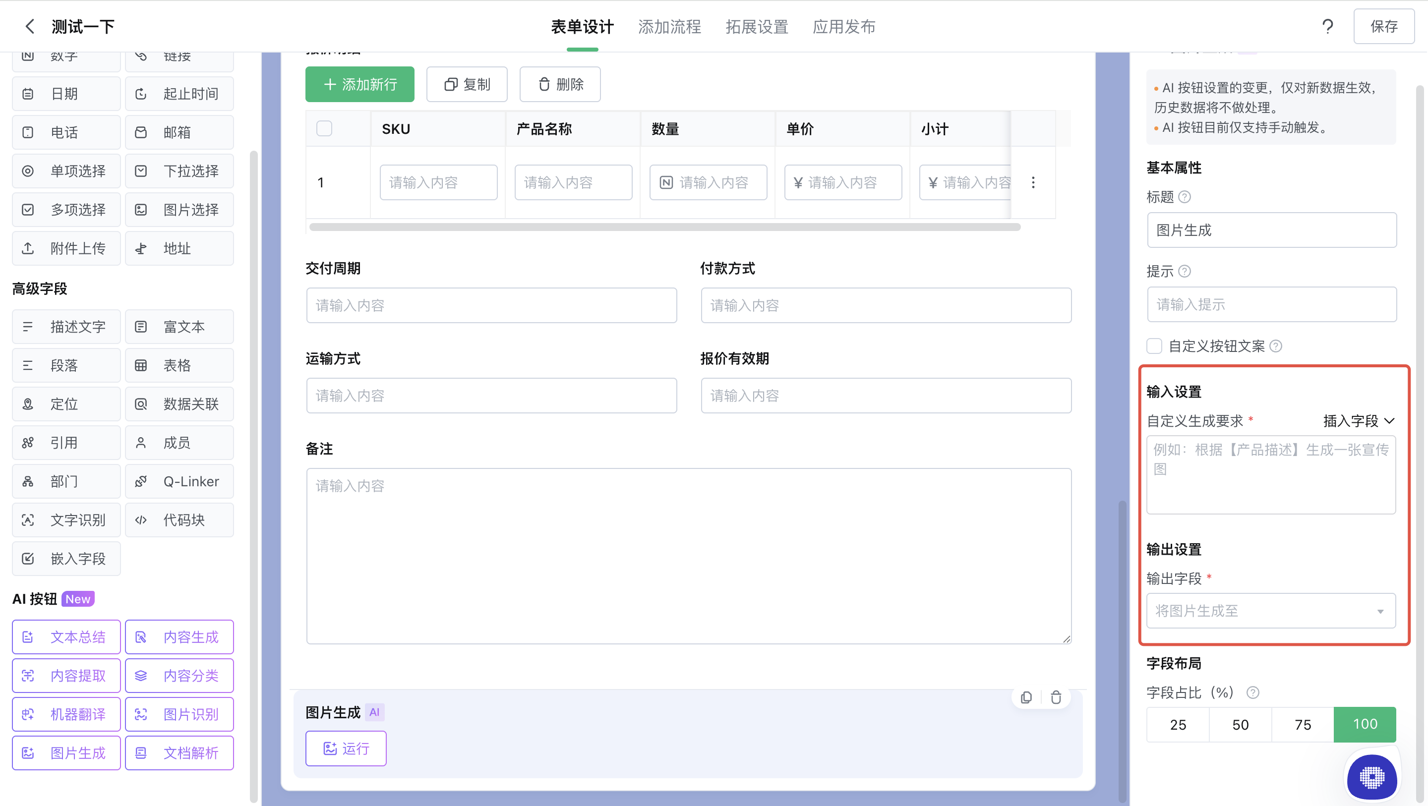Screen dimensions: 1428x806
Task: Add the Q-Linker field
Action: [179, 481]
